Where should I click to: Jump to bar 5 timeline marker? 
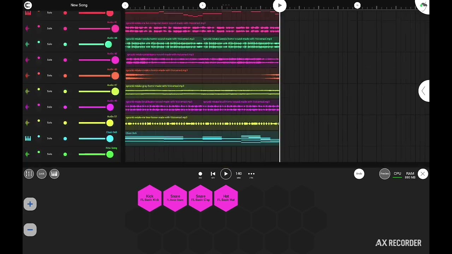[x=203, y=5]
